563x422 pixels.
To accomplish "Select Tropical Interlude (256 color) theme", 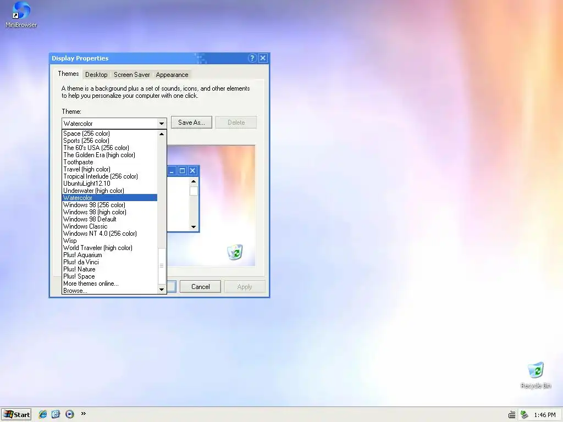I will [x=110, y=176].
